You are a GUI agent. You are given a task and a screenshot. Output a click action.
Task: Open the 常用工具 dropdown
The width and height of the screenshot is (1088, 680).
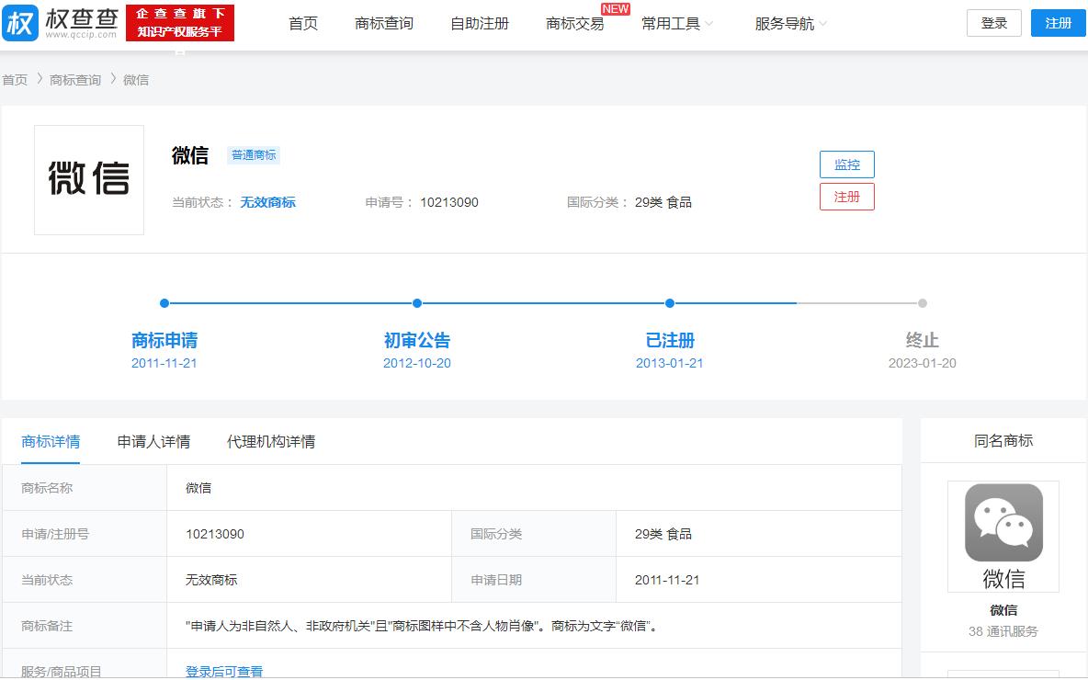(672, 25)
